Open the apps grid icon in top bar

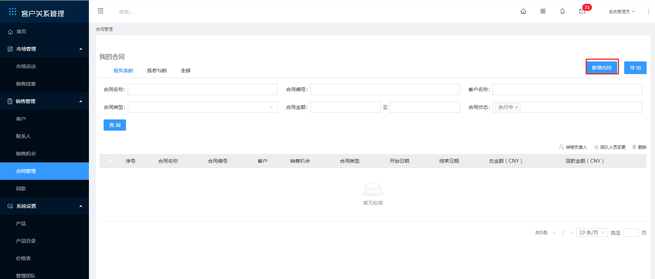[543, 11]
